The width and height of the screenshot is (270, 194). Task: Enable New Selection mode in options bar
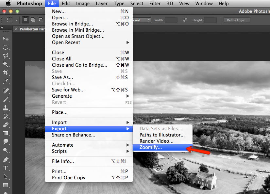point(25,20)
